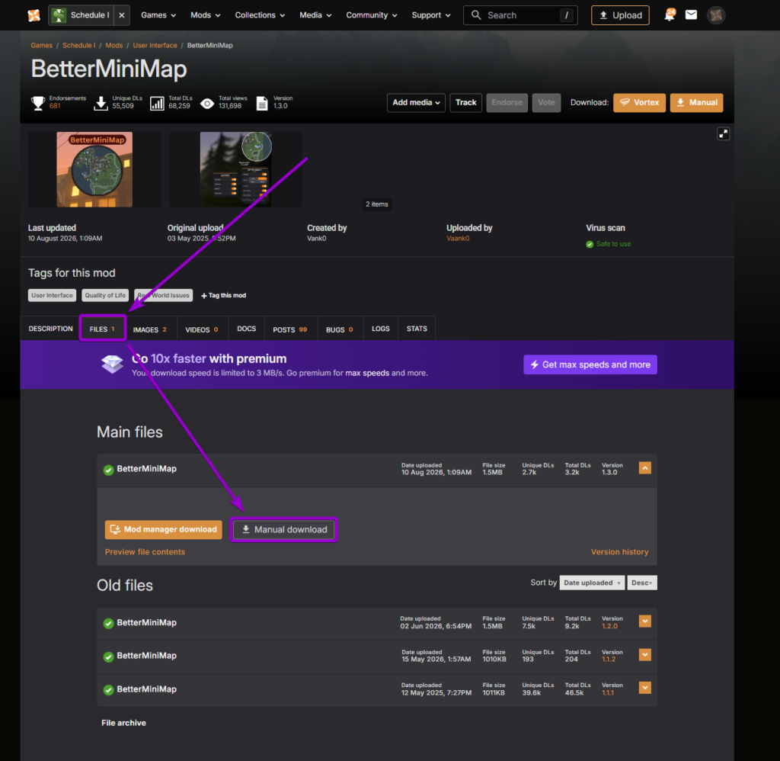The width and height of the screenshot is (780, 761).
Task: Open the forest screenshot thumbnail
Action: (235, 169)
